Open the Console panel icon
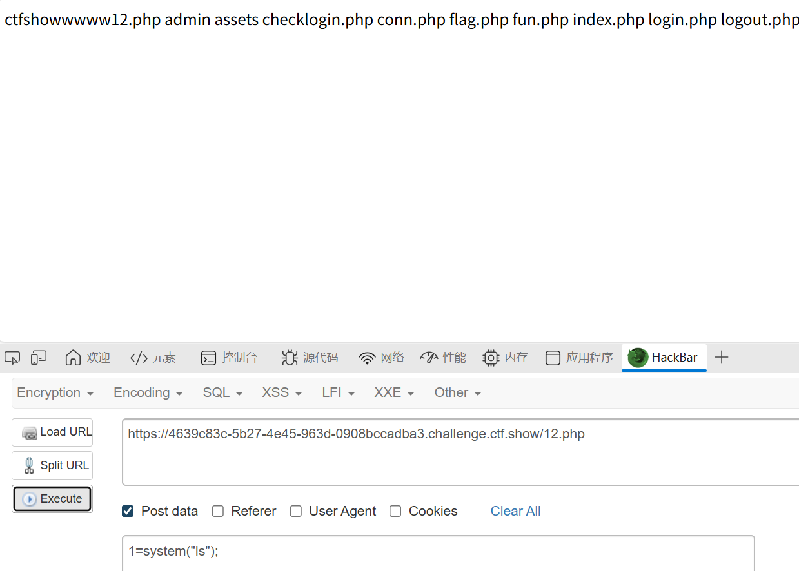 pyautogui.click(x=208, y=358)
